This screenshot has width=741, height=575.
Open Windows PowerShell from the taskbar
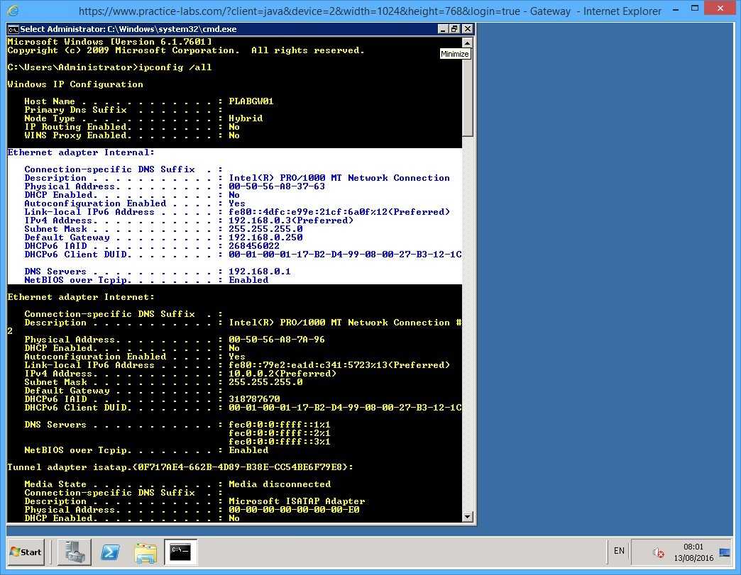tap(111, 552)
